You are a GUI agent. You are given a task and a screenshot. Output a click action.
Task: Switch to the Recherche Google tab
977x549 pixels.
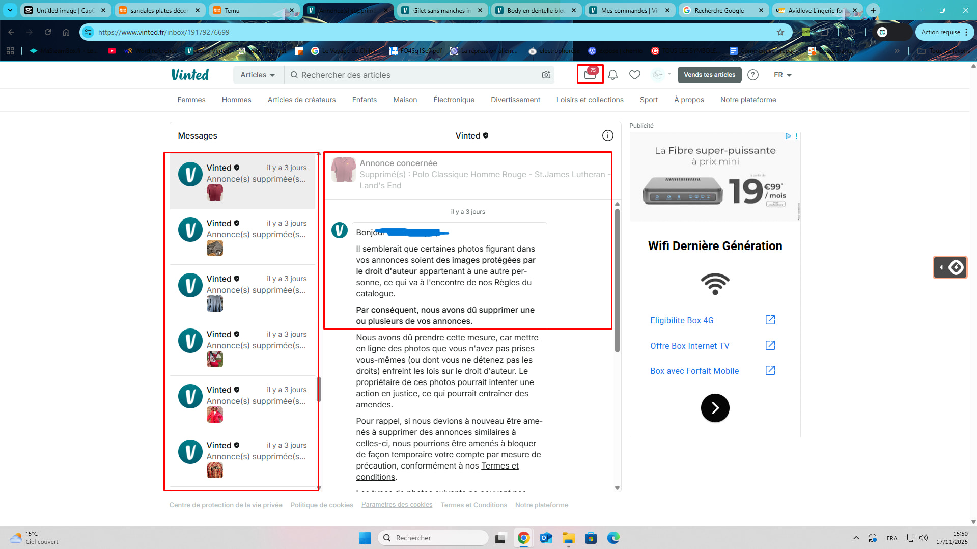(723, 10)
